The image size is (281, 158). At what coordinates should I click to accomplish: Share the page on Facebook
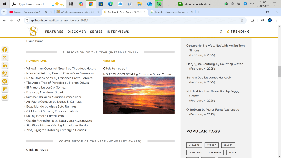click(x=5, y=50)
